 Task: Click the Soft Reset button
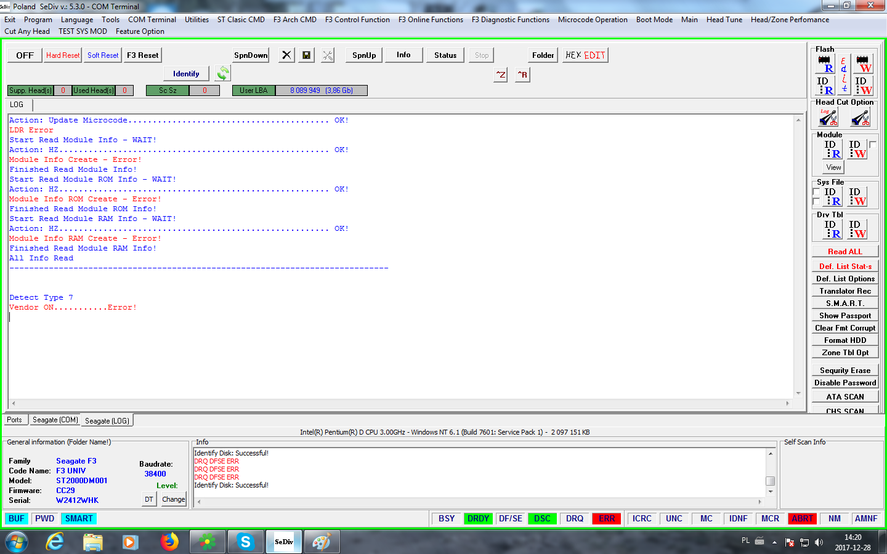click(x=103, y=55)
